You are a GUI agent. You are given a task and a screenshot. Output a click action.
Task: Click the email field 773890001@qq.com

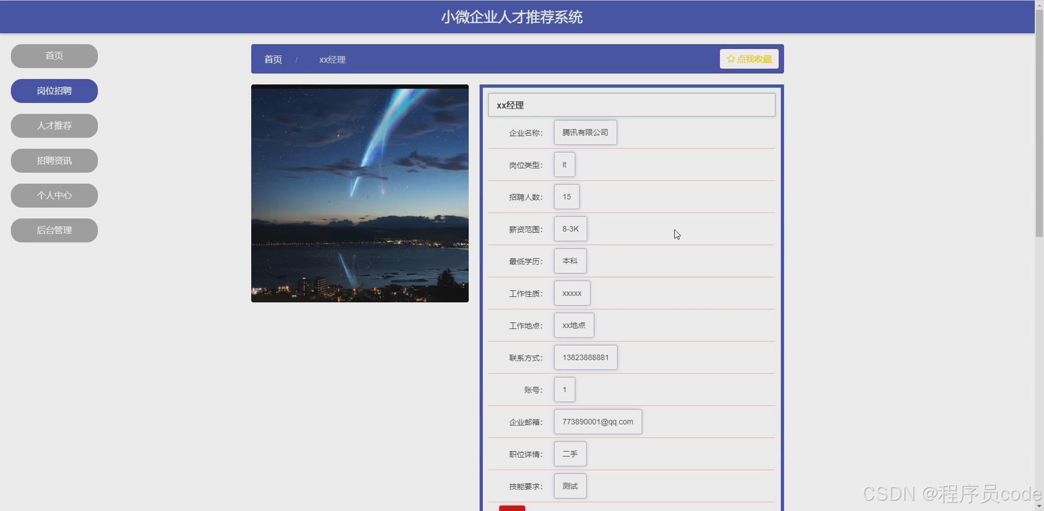(x=597, y=421)
